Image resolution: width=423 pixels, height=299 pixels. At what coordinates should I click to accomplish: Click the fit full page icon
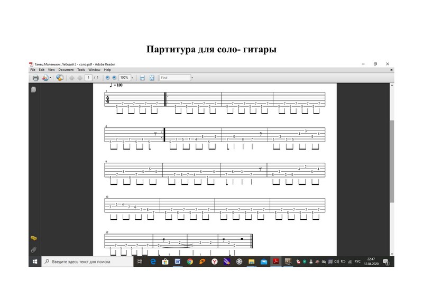point(152,78)
